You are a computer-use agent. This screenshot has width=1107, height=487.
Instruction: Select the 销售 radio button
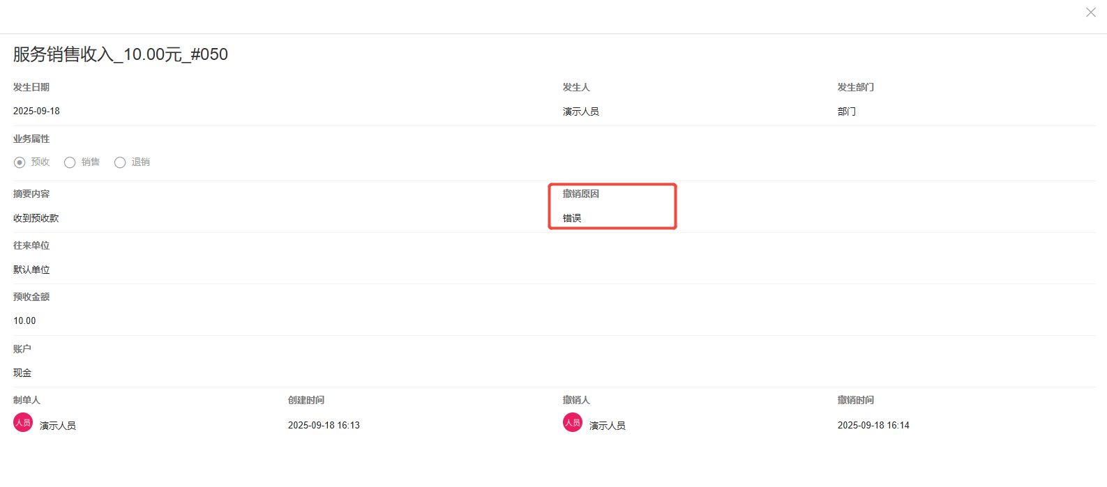(x=70, y=162)
